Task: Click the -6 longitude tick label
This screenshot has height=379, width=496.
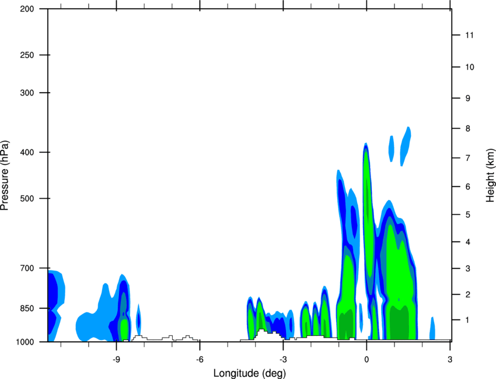Action: pyautogui.click(x=200, y=360)
